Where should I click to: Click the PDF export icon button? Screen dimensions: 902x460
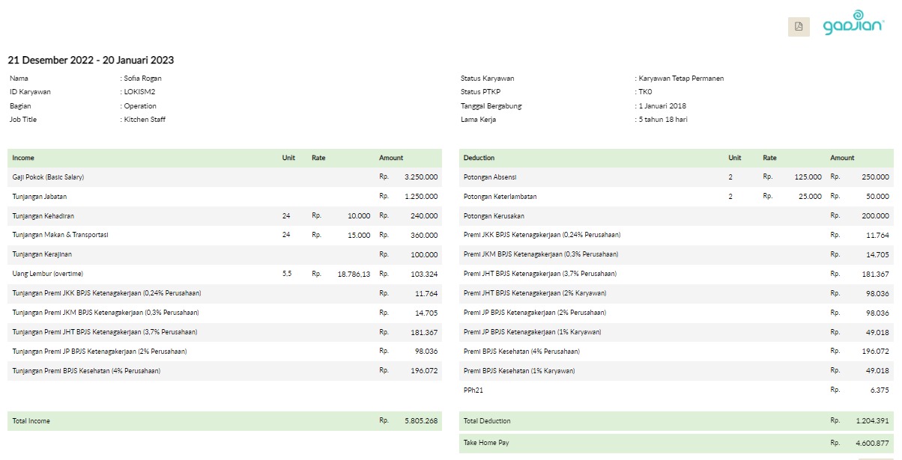[799, 27]
